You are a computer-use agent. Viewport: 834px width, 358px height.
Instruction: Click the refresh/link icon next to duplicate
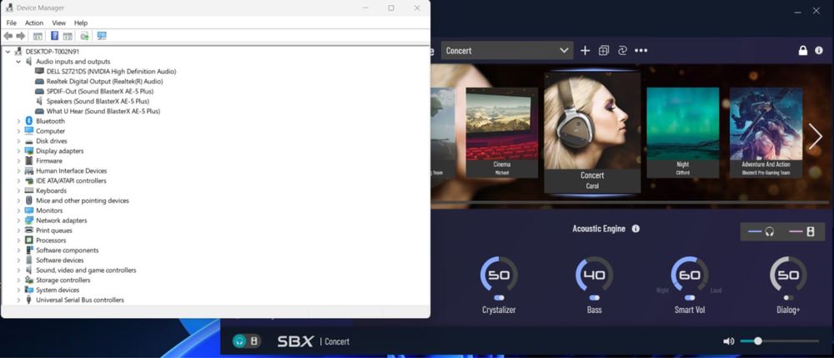click(x=622, y=51)
